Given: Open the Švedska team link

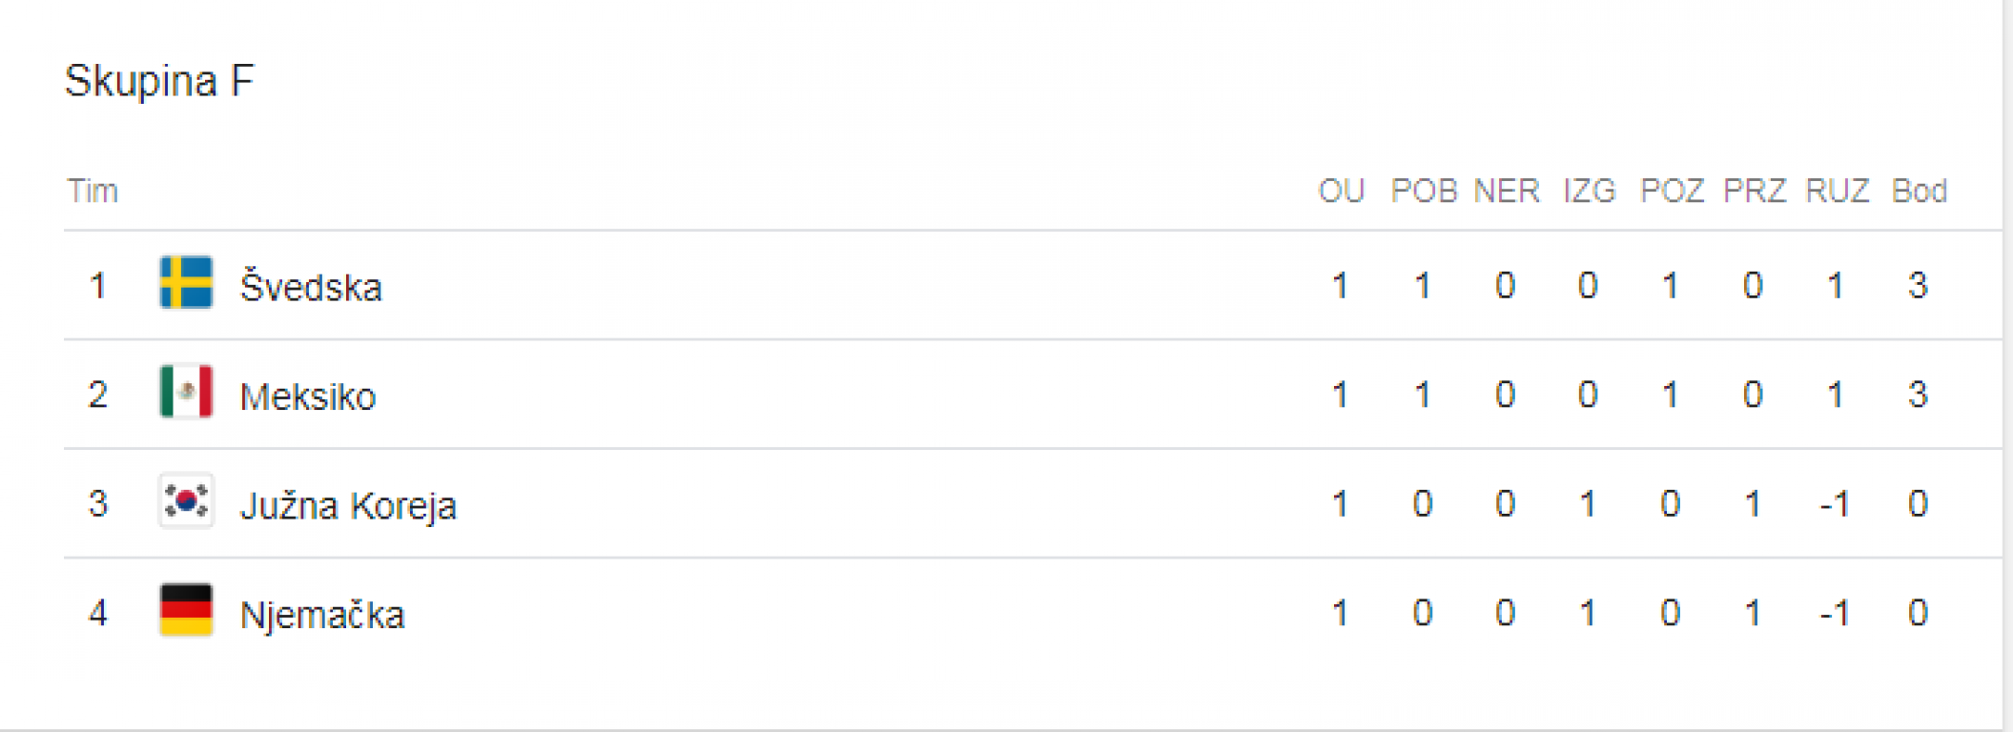Looking at the screenshot, I should coord(311,287).
